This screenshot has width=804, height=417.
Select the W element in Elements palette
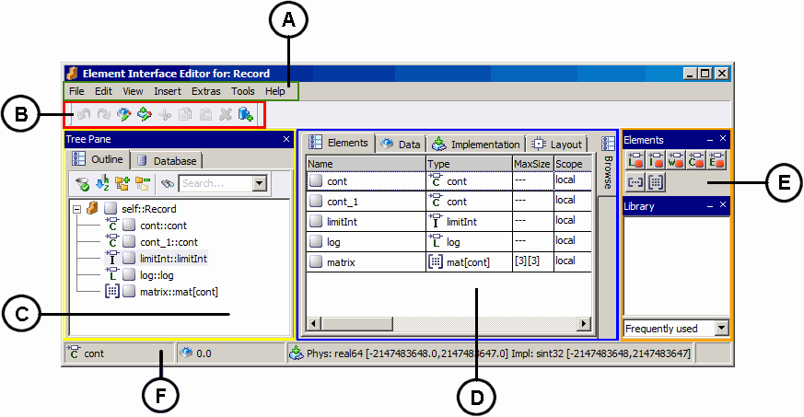(x=676, y=160)
